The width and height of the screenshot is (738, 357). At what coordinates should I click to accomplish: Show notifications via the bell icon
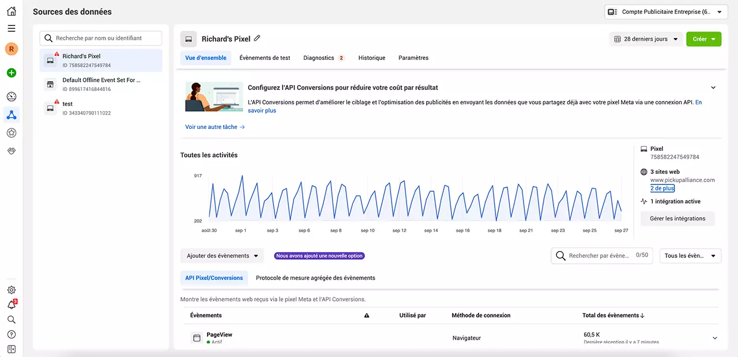pyautogui.click(x=12, y=305)
